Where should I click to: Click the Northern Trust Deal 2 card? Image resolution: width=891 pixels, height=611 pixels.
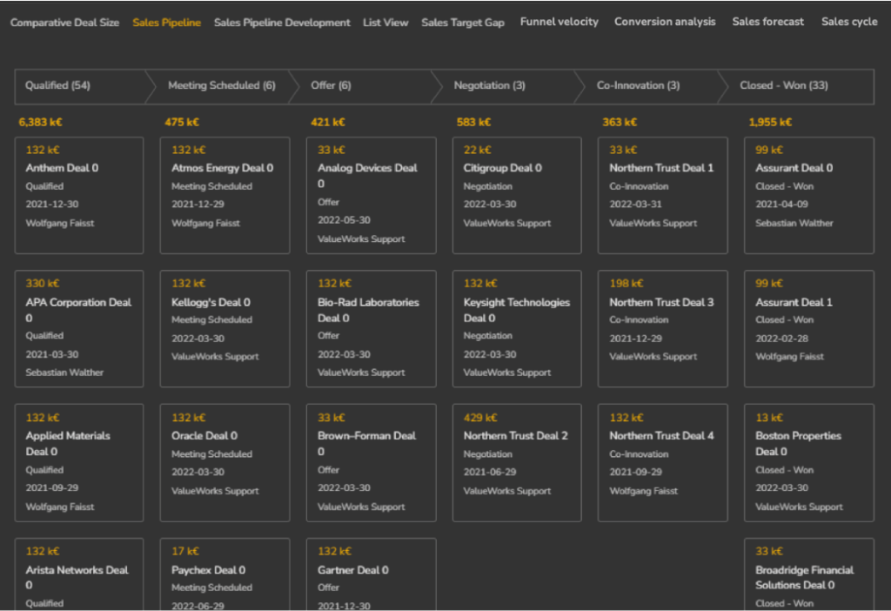pos(517,462)
